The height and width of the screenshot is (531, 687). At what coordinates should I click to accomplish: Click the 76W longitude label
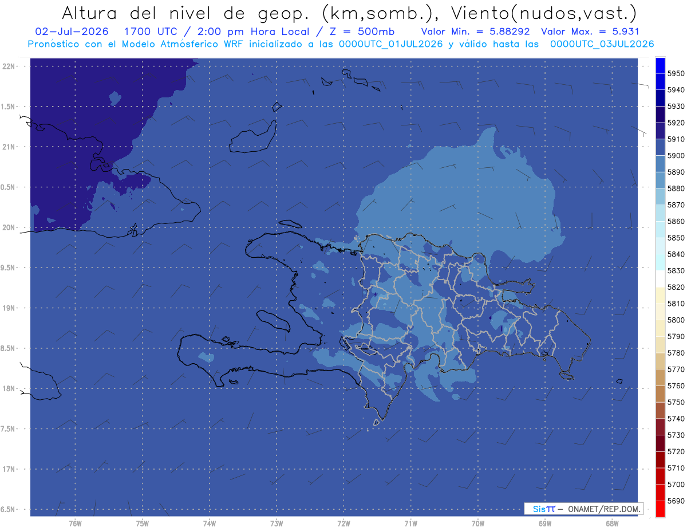tap(75, 522)
